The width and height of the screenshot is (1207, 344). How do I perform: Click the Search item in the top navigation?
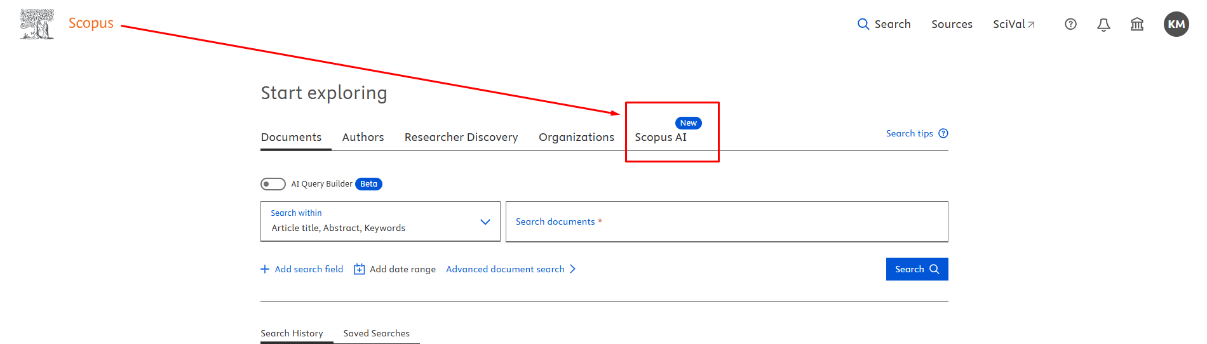(x=884, y=24)
